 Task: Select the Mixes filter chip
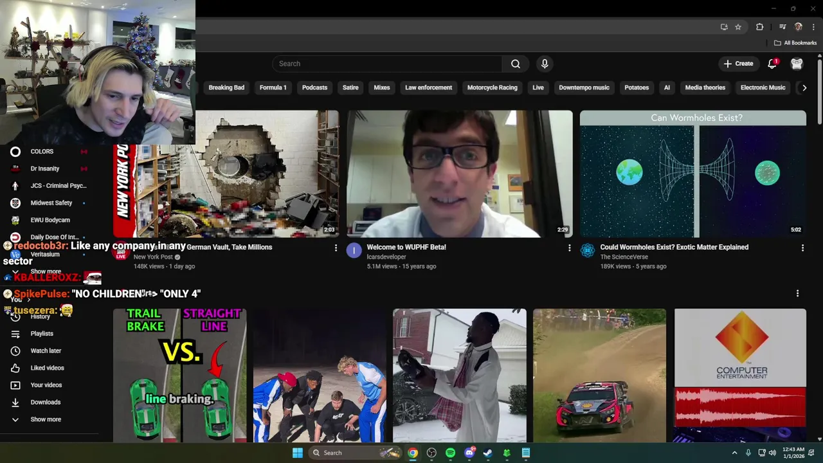click(x=382, y=87)
